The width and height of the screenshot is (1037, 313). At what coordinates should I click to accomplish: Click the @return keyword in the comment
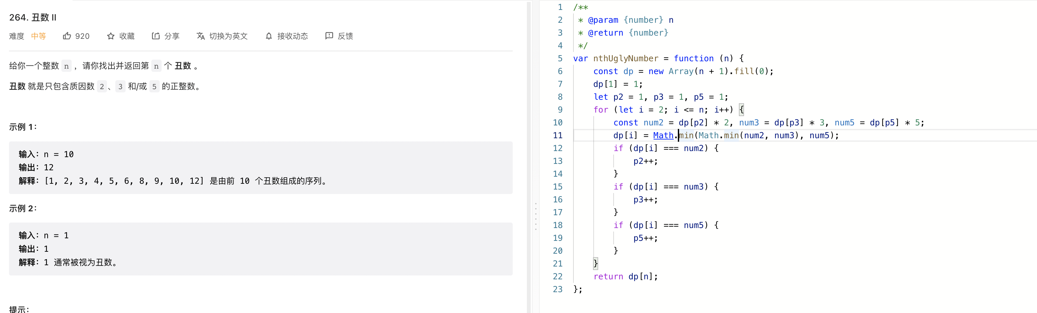(x=606, y=33)
